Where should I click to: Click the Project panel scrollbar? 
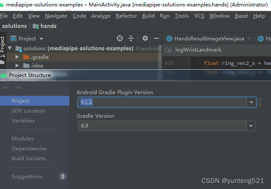point(160,57)
